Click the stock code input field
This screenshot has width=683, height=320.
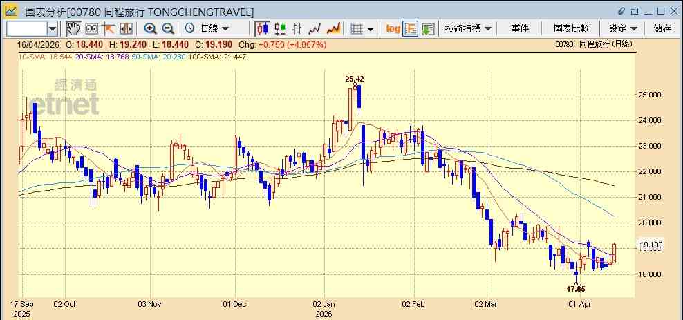pyautogui.click(x=26, y=29)
